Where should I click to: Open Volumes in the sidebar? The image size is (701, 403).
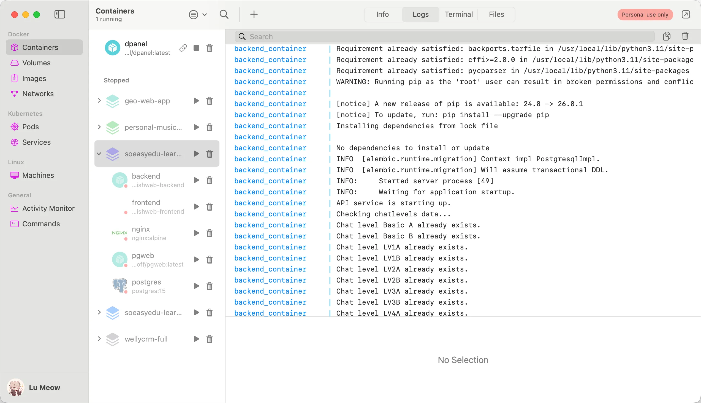[x=44, y=63]
